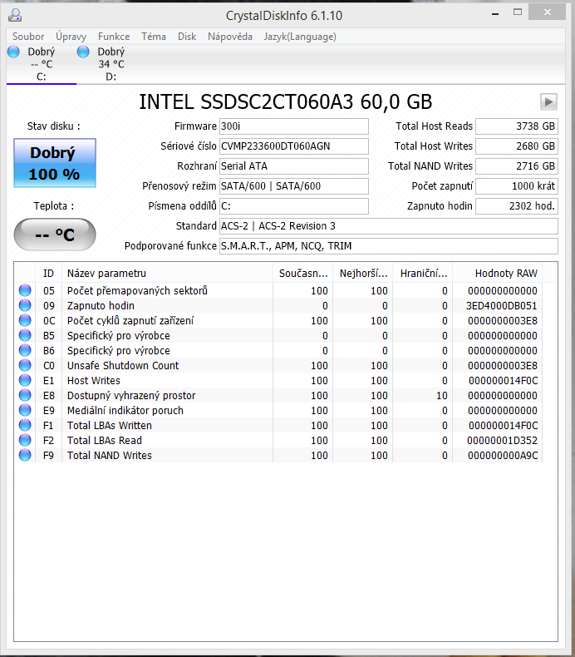Click status icon for Total NAND Writes row
This screenshot has width=575, height=657.
[24, 456]
